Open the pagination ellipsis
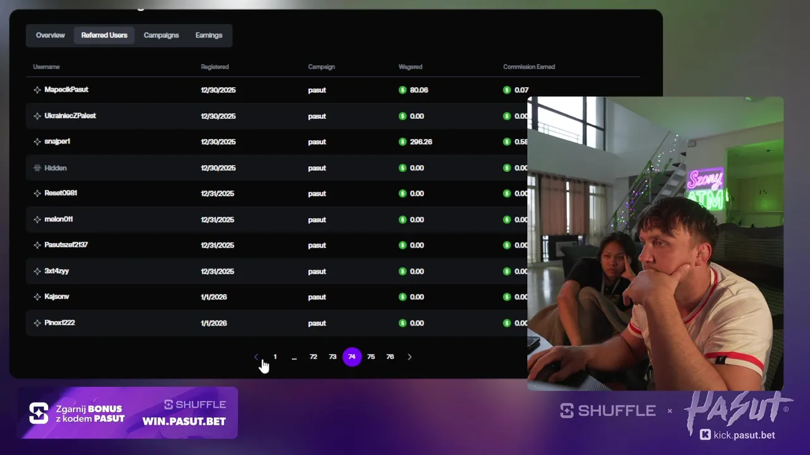This screenshot has height=455, width=810. pyautogui.click(x=294, y=357)
